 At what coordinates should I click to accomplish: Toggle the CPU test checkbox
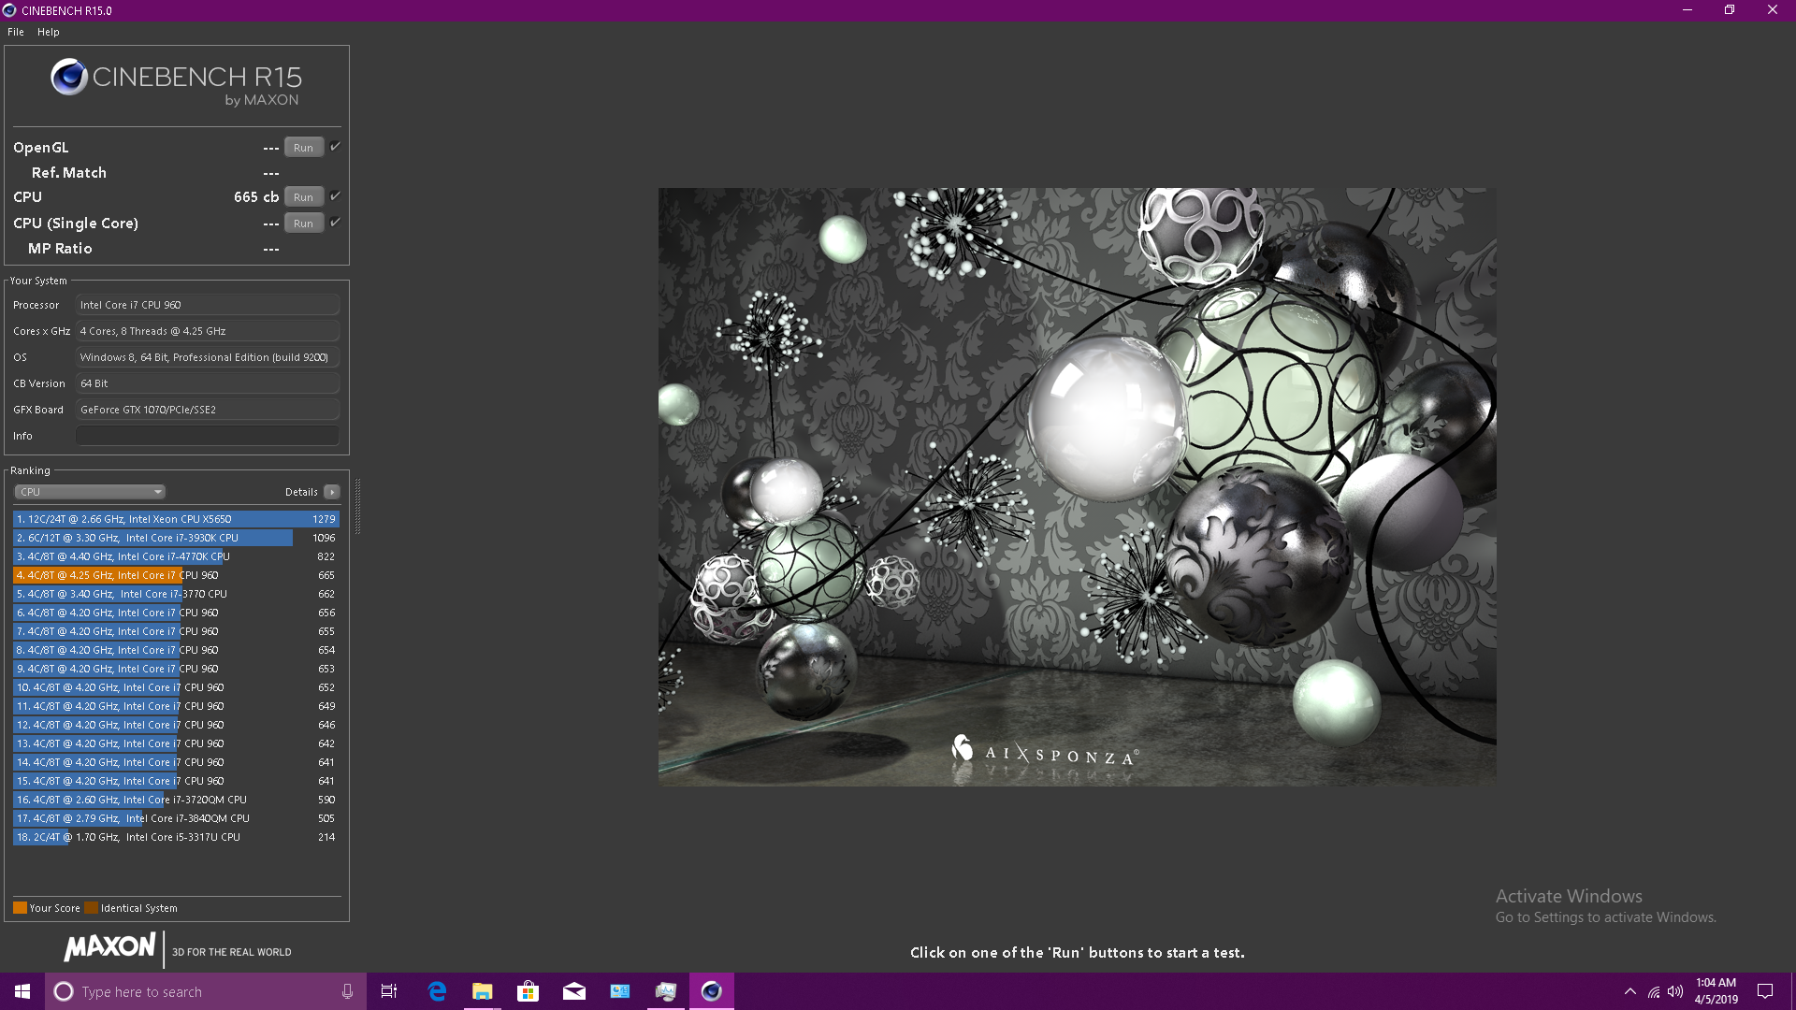[336, 196]
